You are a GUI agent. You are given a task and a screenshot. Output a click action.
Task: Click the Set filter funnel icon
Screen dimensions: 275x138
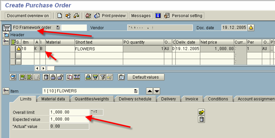(103, 77)
